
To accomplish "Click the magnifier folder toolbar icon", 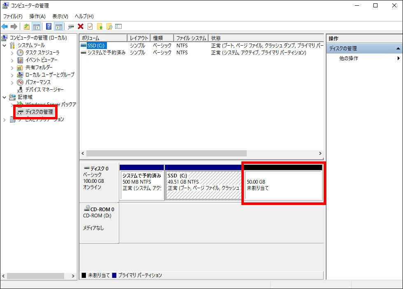I will click(109, 27).
